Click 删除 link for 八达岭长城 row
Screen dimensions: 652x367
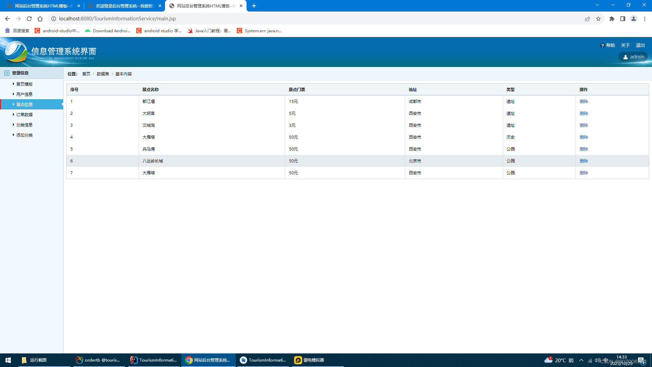(x=583, y=161)
